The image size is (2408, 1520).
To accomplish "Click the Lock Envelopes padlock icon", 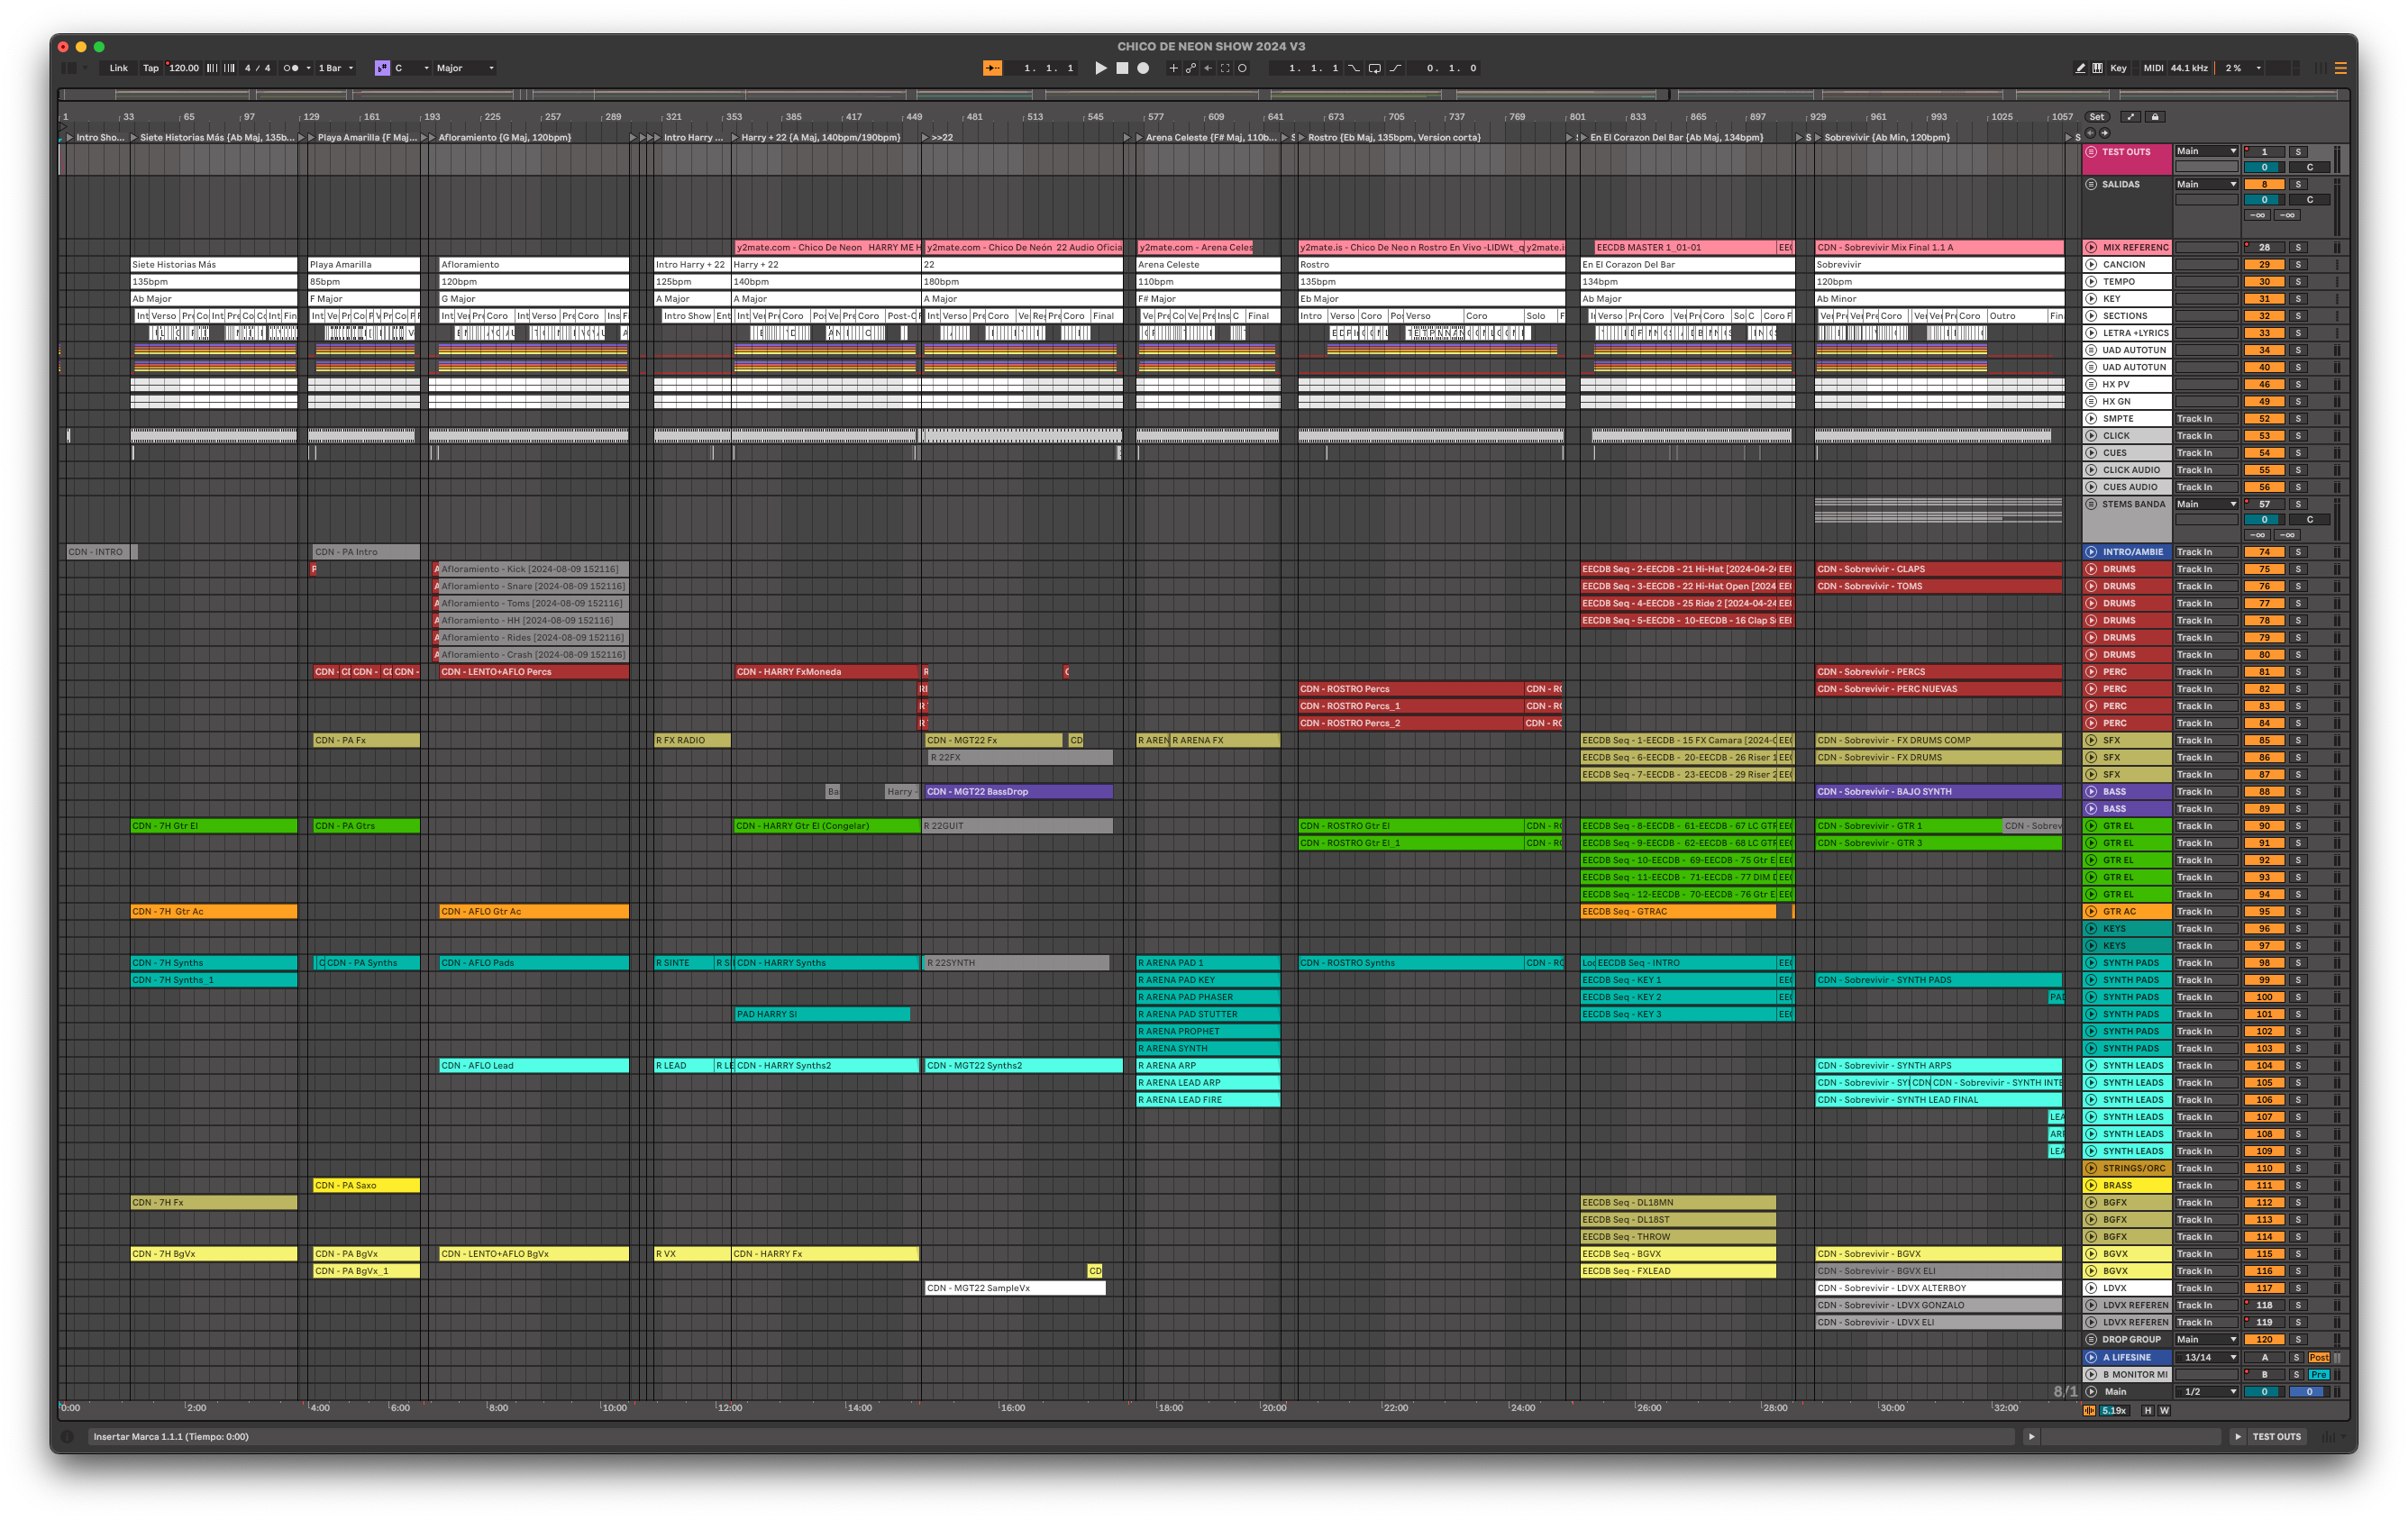I will [2155, 117].
